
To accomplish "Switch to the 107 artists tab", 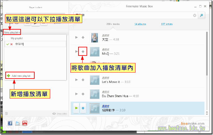I will point(167,24).
